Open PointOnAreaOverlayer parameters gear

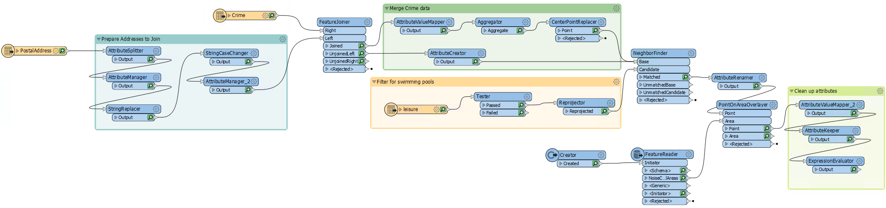click(773, 105)
